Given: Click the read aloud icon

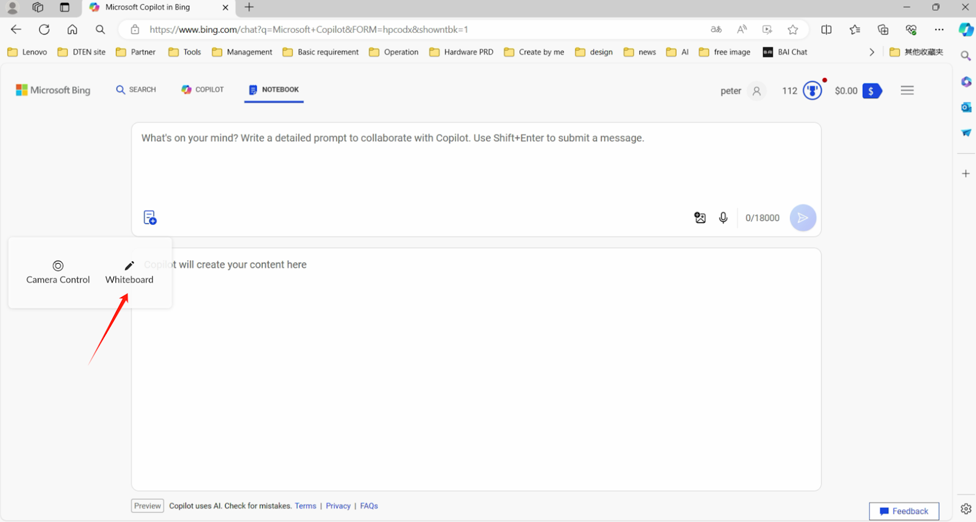Looking at the screenshot, I should point(742,29).
